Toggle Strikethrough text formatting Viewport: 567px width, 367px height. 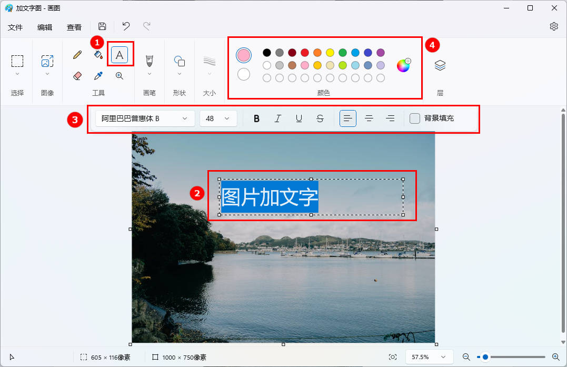pyautogui.click(x=320, y=118)
